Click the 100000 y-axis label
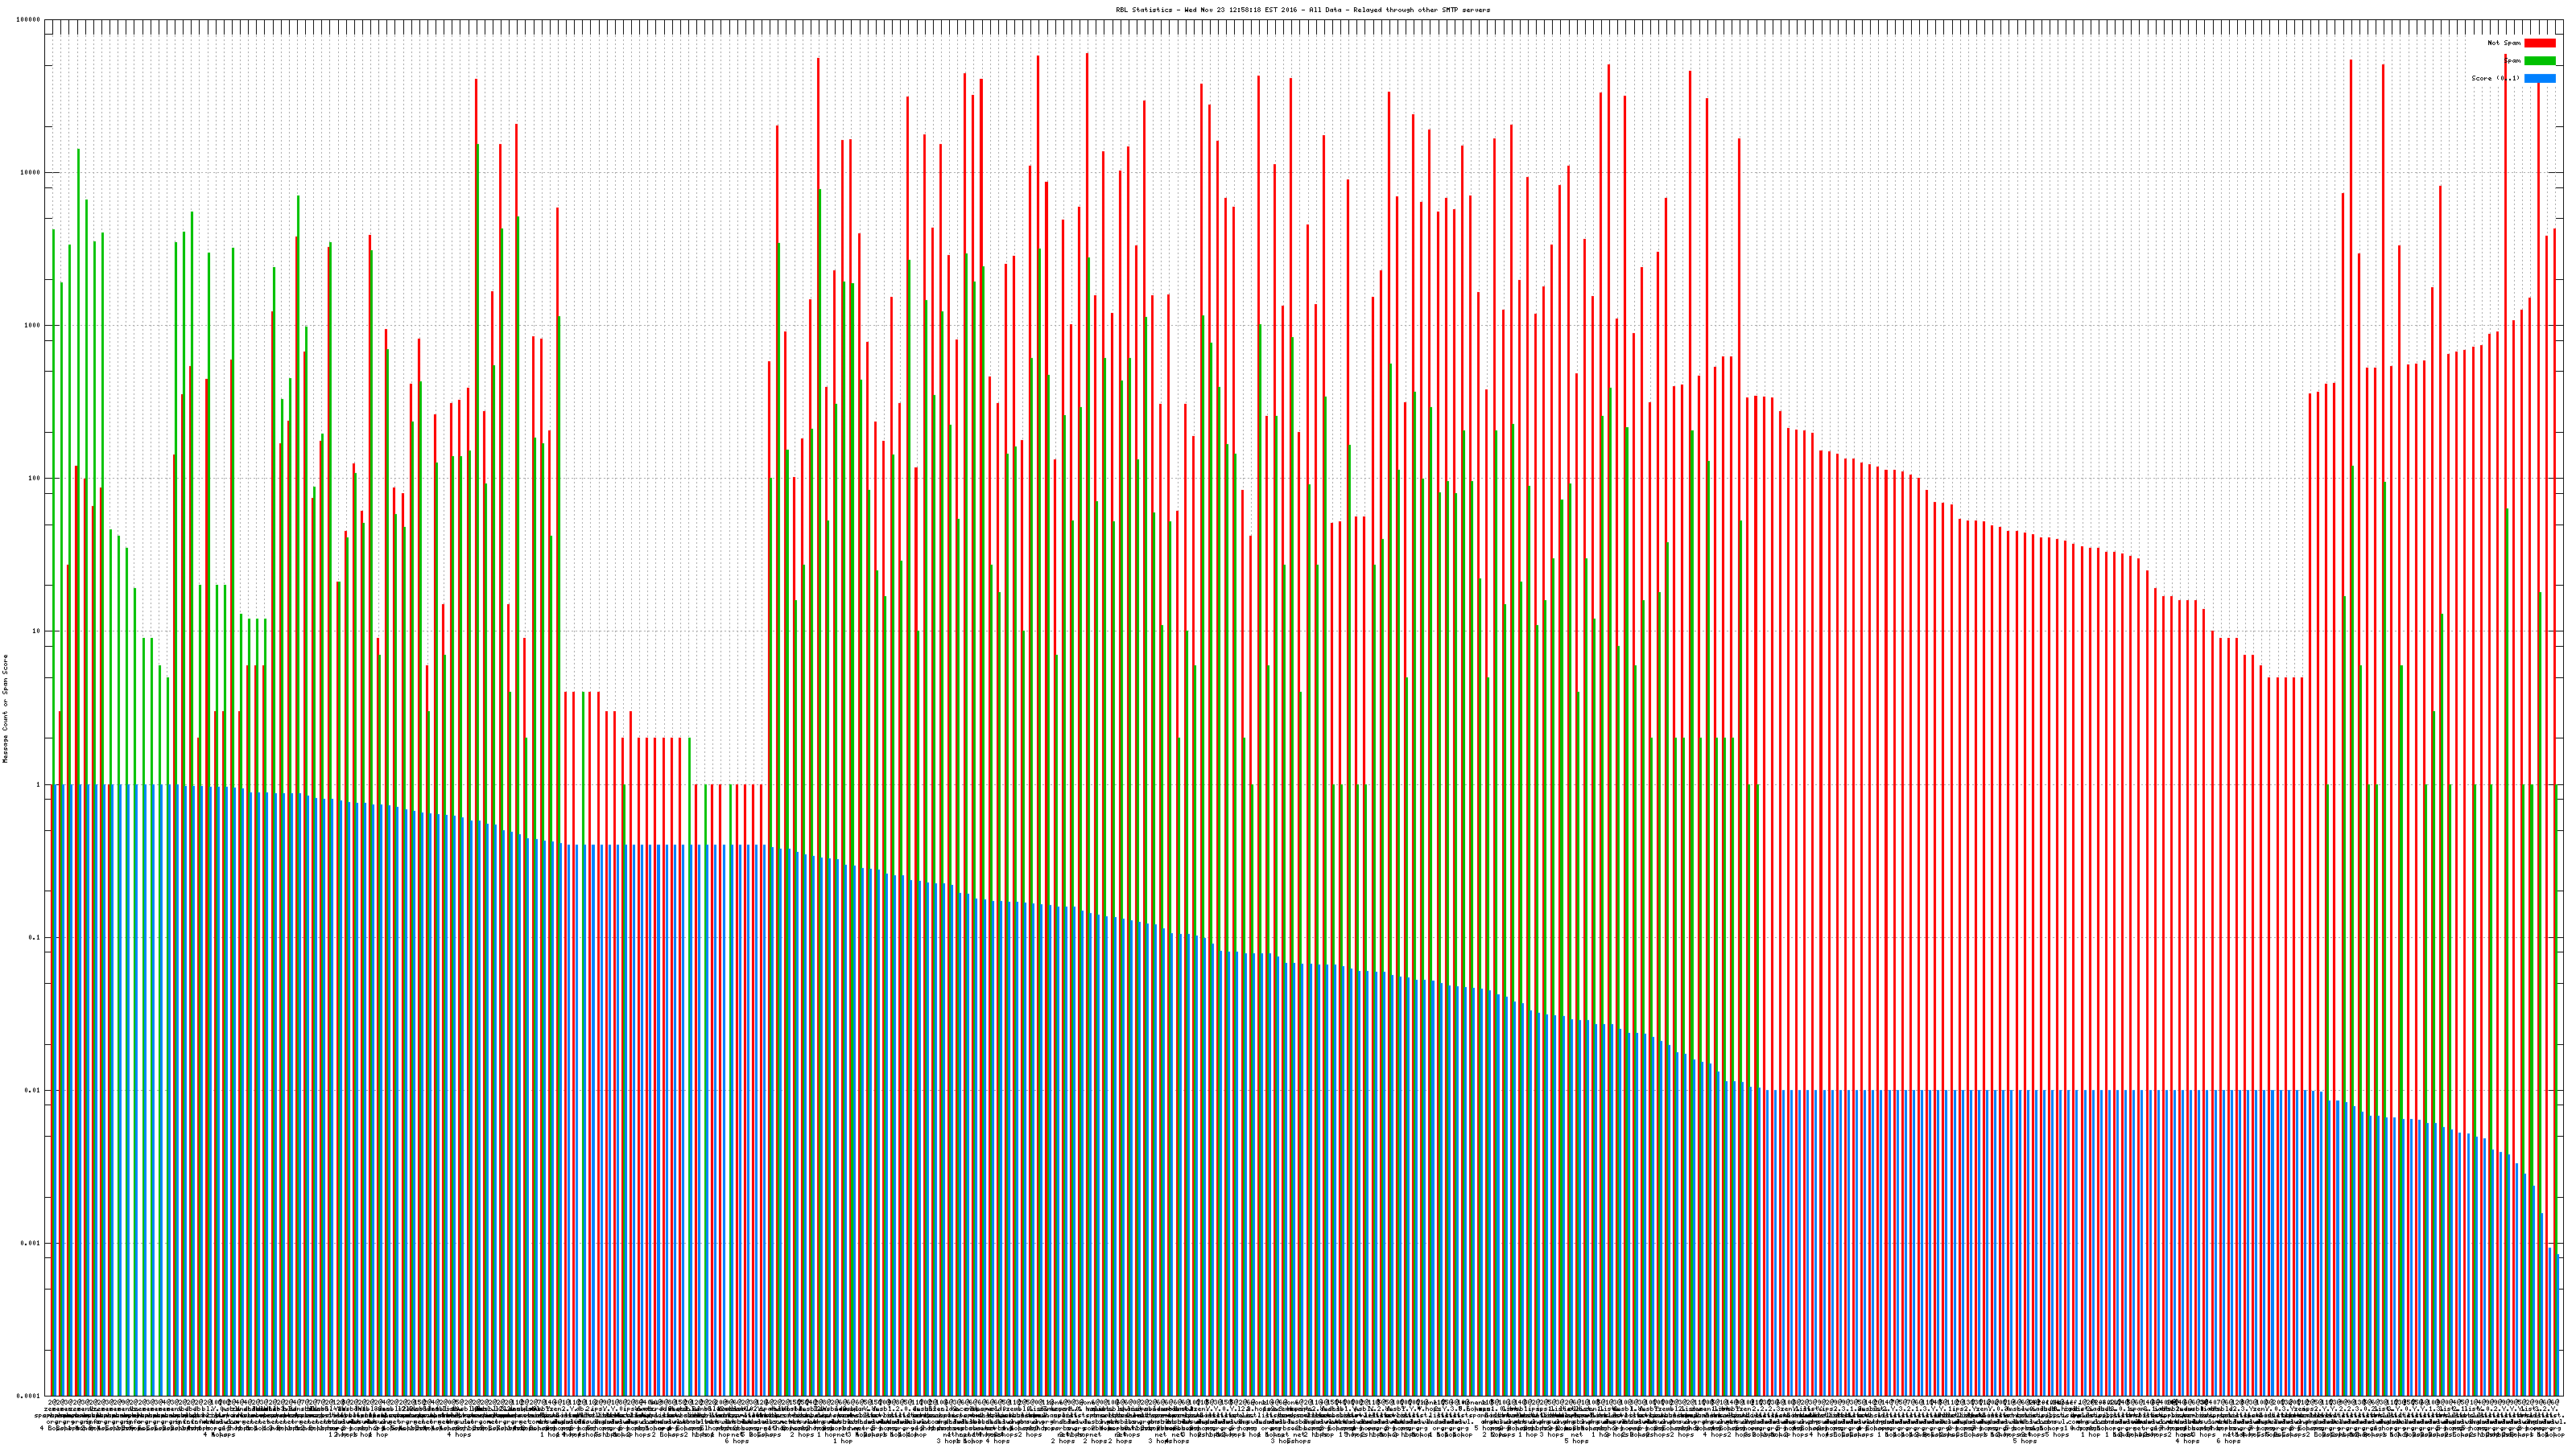The height and width of the screenshot is (1448, 2576). point(29,20)
